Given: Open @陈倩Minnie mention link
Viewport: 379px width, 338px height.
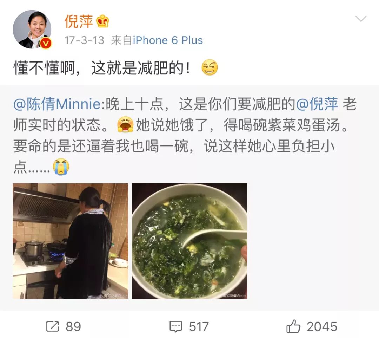Looking at the screenshot, I should click(57, 104).
